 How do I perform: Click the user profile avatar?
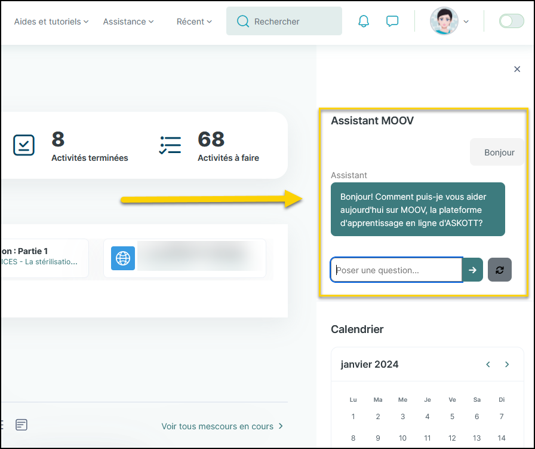[444, 21]
